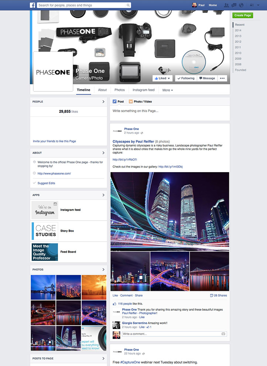Open the large skyscraper cityscape photo

(170, 211)
